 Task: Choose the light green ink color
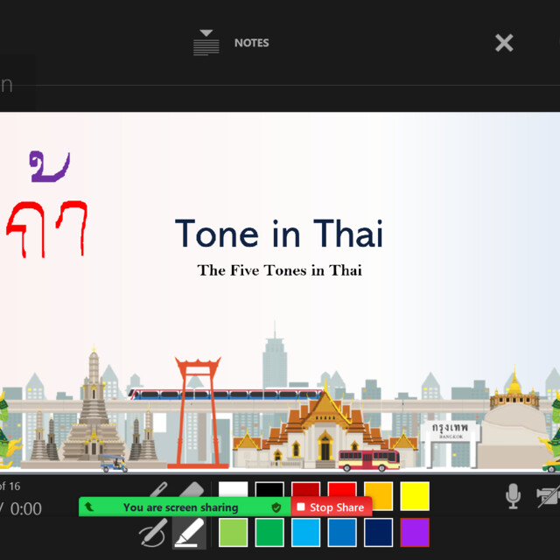[234, 533]
